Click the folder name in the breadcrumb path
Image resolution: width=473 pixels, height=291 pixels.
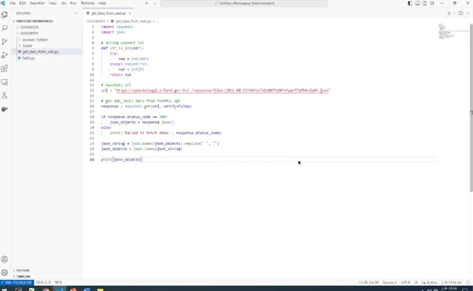point(96,22)
